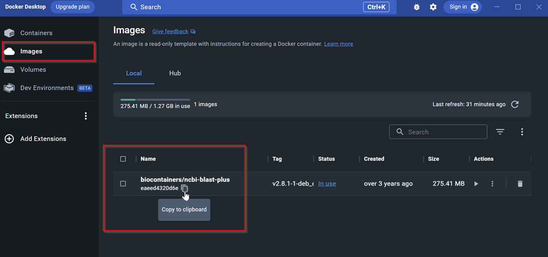Refresh the images list
Image resolution: width=548 pixels, height=257 pixels.
pyautogui.click(x=515, y=105)
